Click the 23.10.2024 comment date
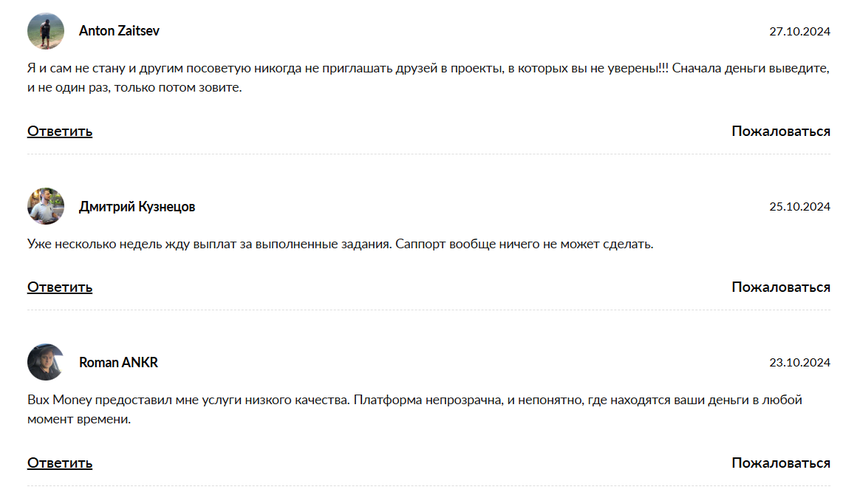Viewport: 846px width, 498px height. pyautogui.click(x=799, y=363)
